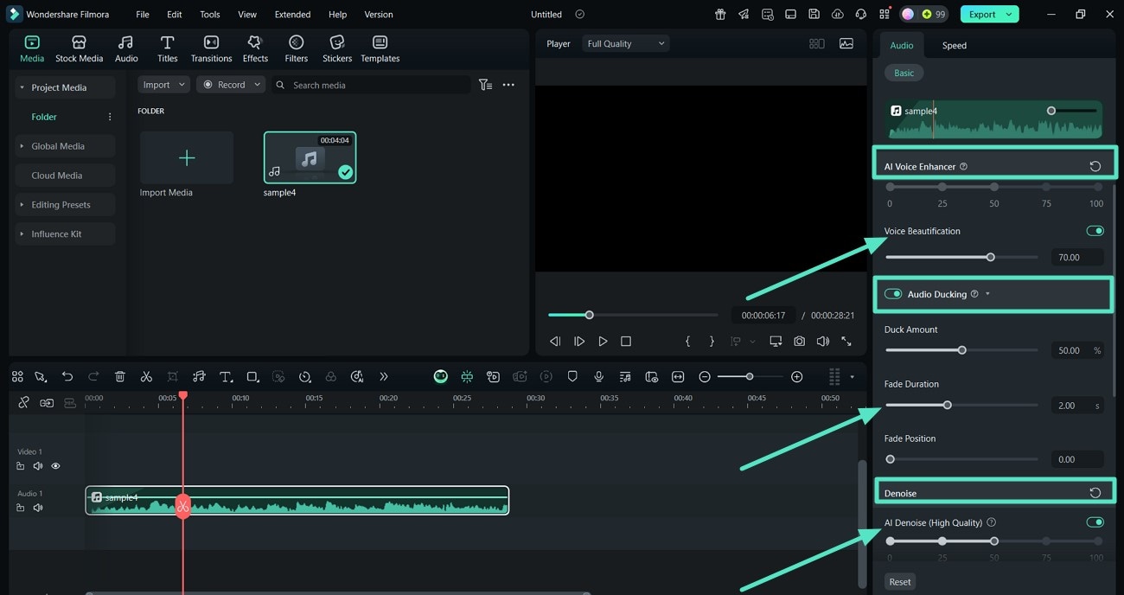
Task: Open the Audio Ducking options arrow
Action: point(987,294)
